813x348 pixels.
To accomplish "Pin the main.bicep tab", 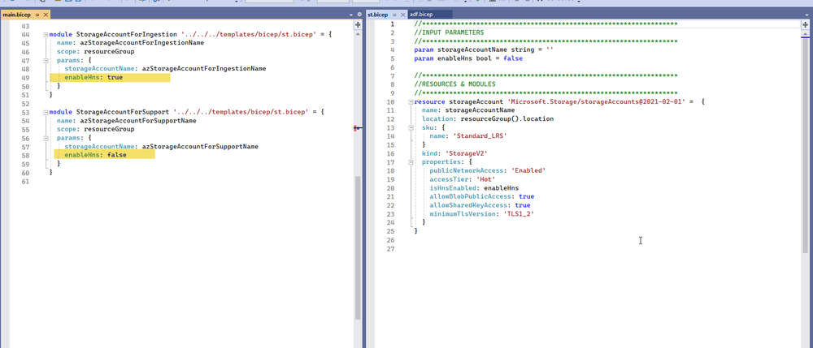I will tap(37, 15).
